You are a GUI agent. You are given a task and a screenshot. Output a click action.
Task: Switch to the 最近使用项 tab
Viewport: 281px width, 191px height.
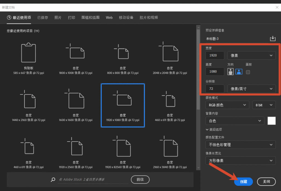(19, 18)
